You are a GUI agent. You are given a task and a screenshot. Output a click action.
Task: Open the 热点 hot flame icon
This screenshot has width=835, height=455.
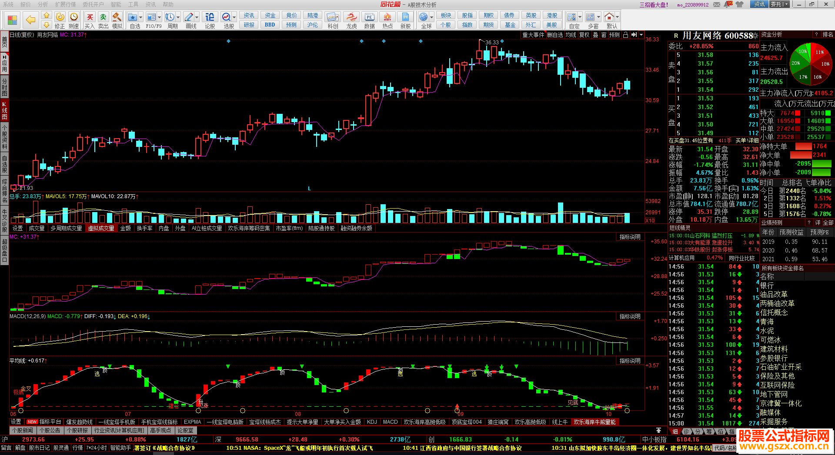tap(387, 17)
